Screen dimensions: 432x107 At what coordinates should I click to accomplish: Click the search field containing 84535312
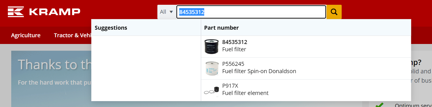(x=251, y=12)
